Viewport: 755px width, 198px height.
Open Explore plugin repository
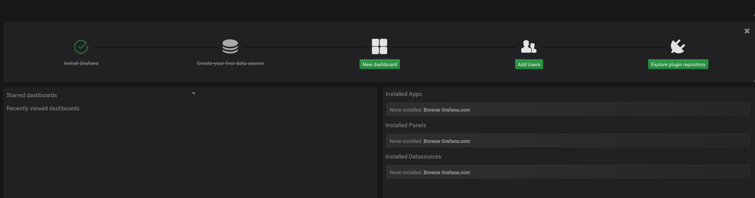pos(678,64)
